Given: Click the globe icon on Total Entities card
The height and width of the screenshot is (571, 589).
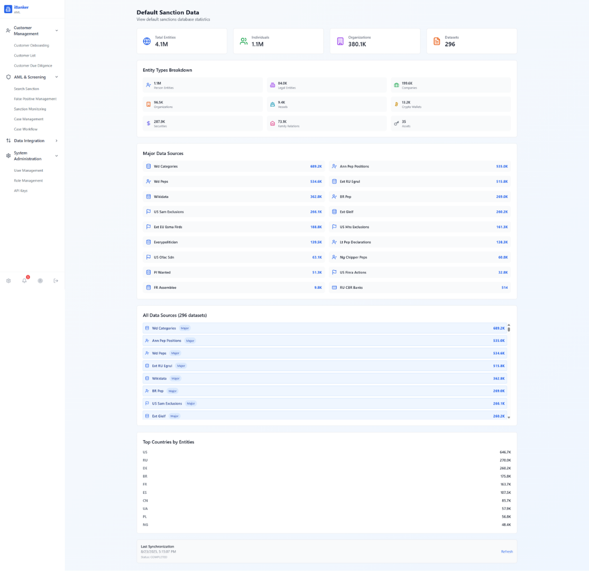Looking at the screenshot, I should [147, 41].
